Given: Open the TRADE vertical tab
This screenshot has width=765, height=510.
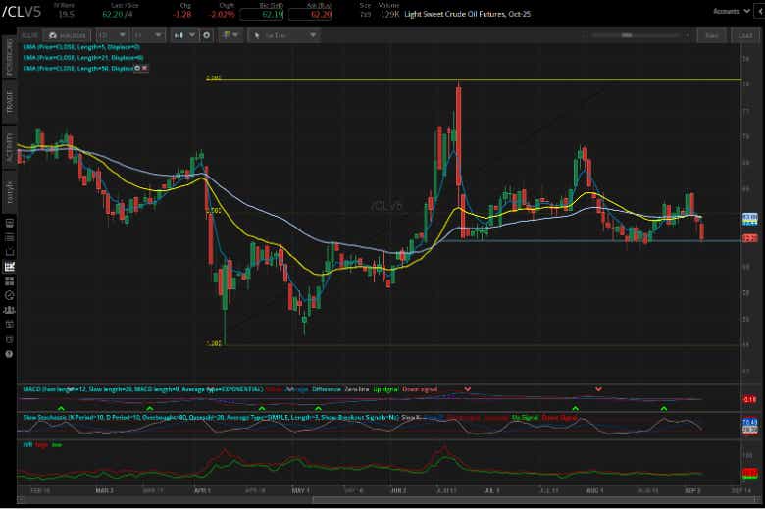Looking at the screenshot, I should point(9,102).
